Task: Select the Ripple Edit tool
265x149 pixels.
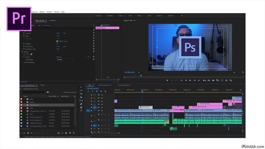Action: pos(81,94)
